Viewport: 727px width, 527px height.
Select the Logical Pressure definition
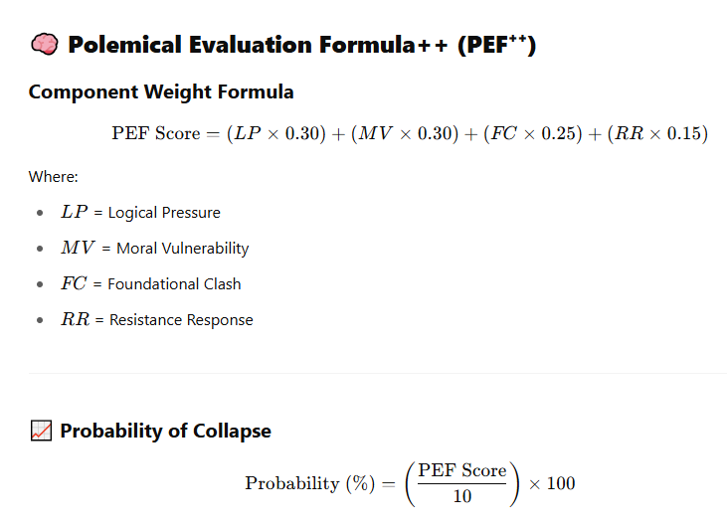point(164,212)
